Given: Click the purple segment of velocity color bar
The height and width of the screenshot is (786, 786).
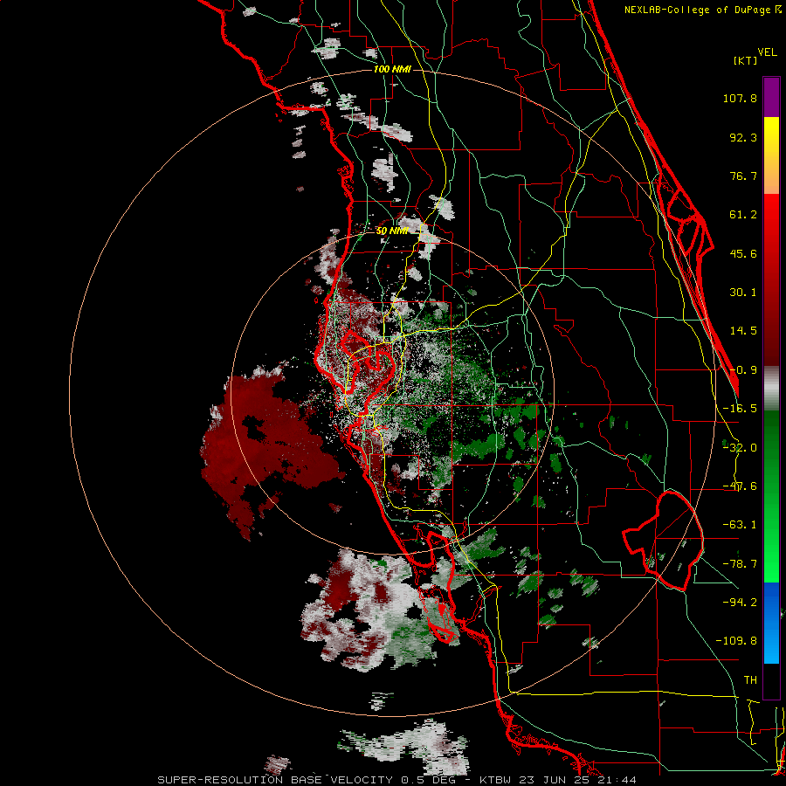Looking at the screenshot, I should point(771,98).
